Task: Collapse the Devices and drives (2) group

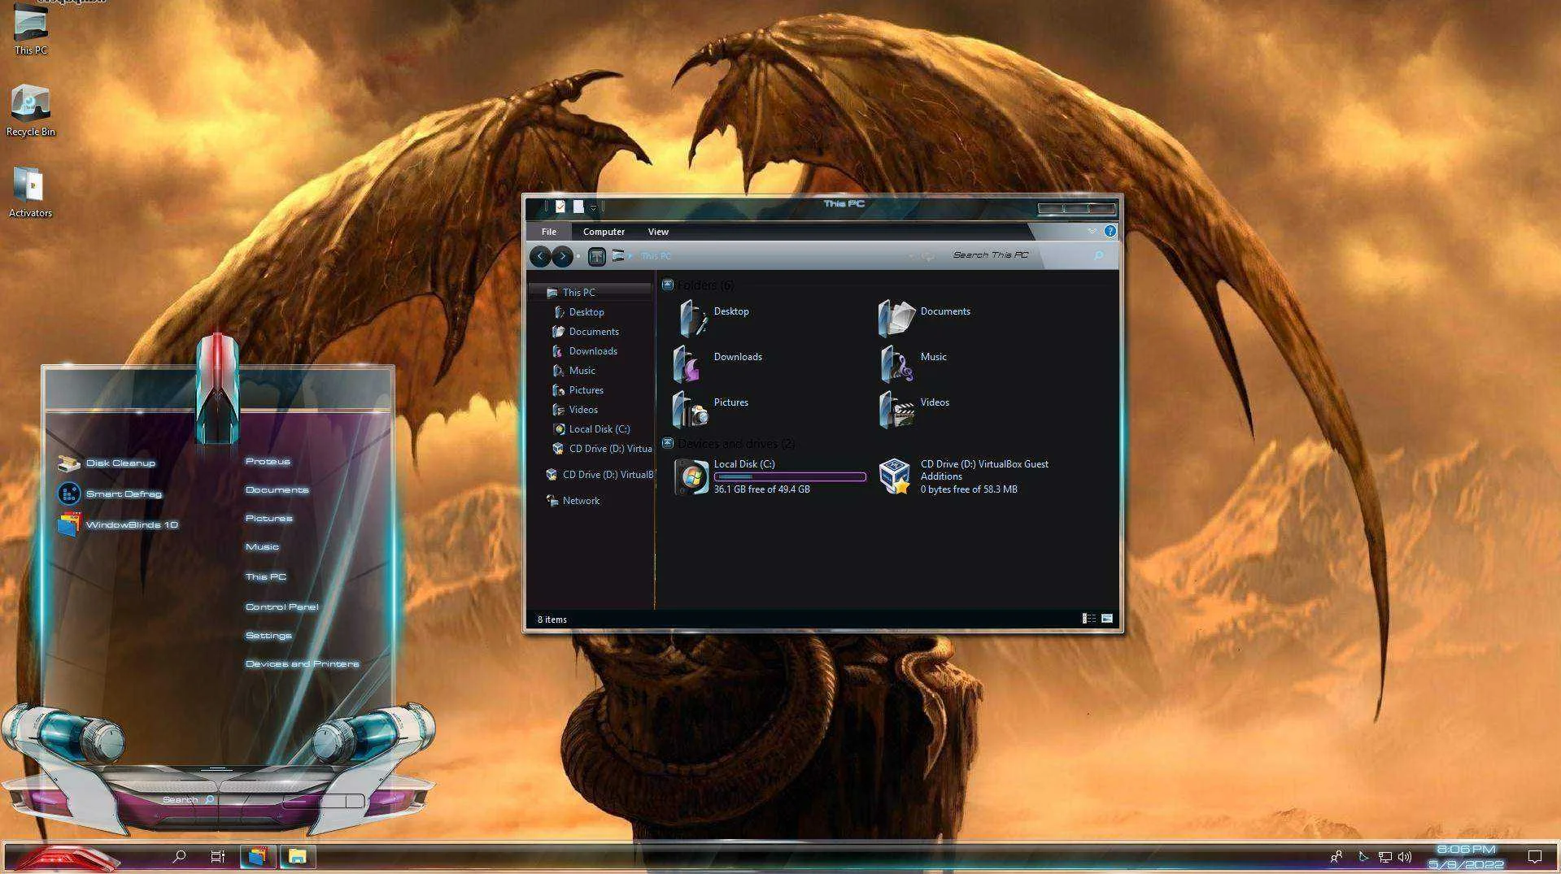Action: (668, 443)
